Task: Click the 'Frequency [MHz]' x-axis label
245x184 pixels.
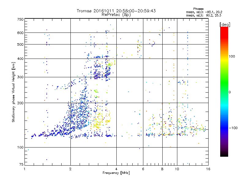Action: 116,173
